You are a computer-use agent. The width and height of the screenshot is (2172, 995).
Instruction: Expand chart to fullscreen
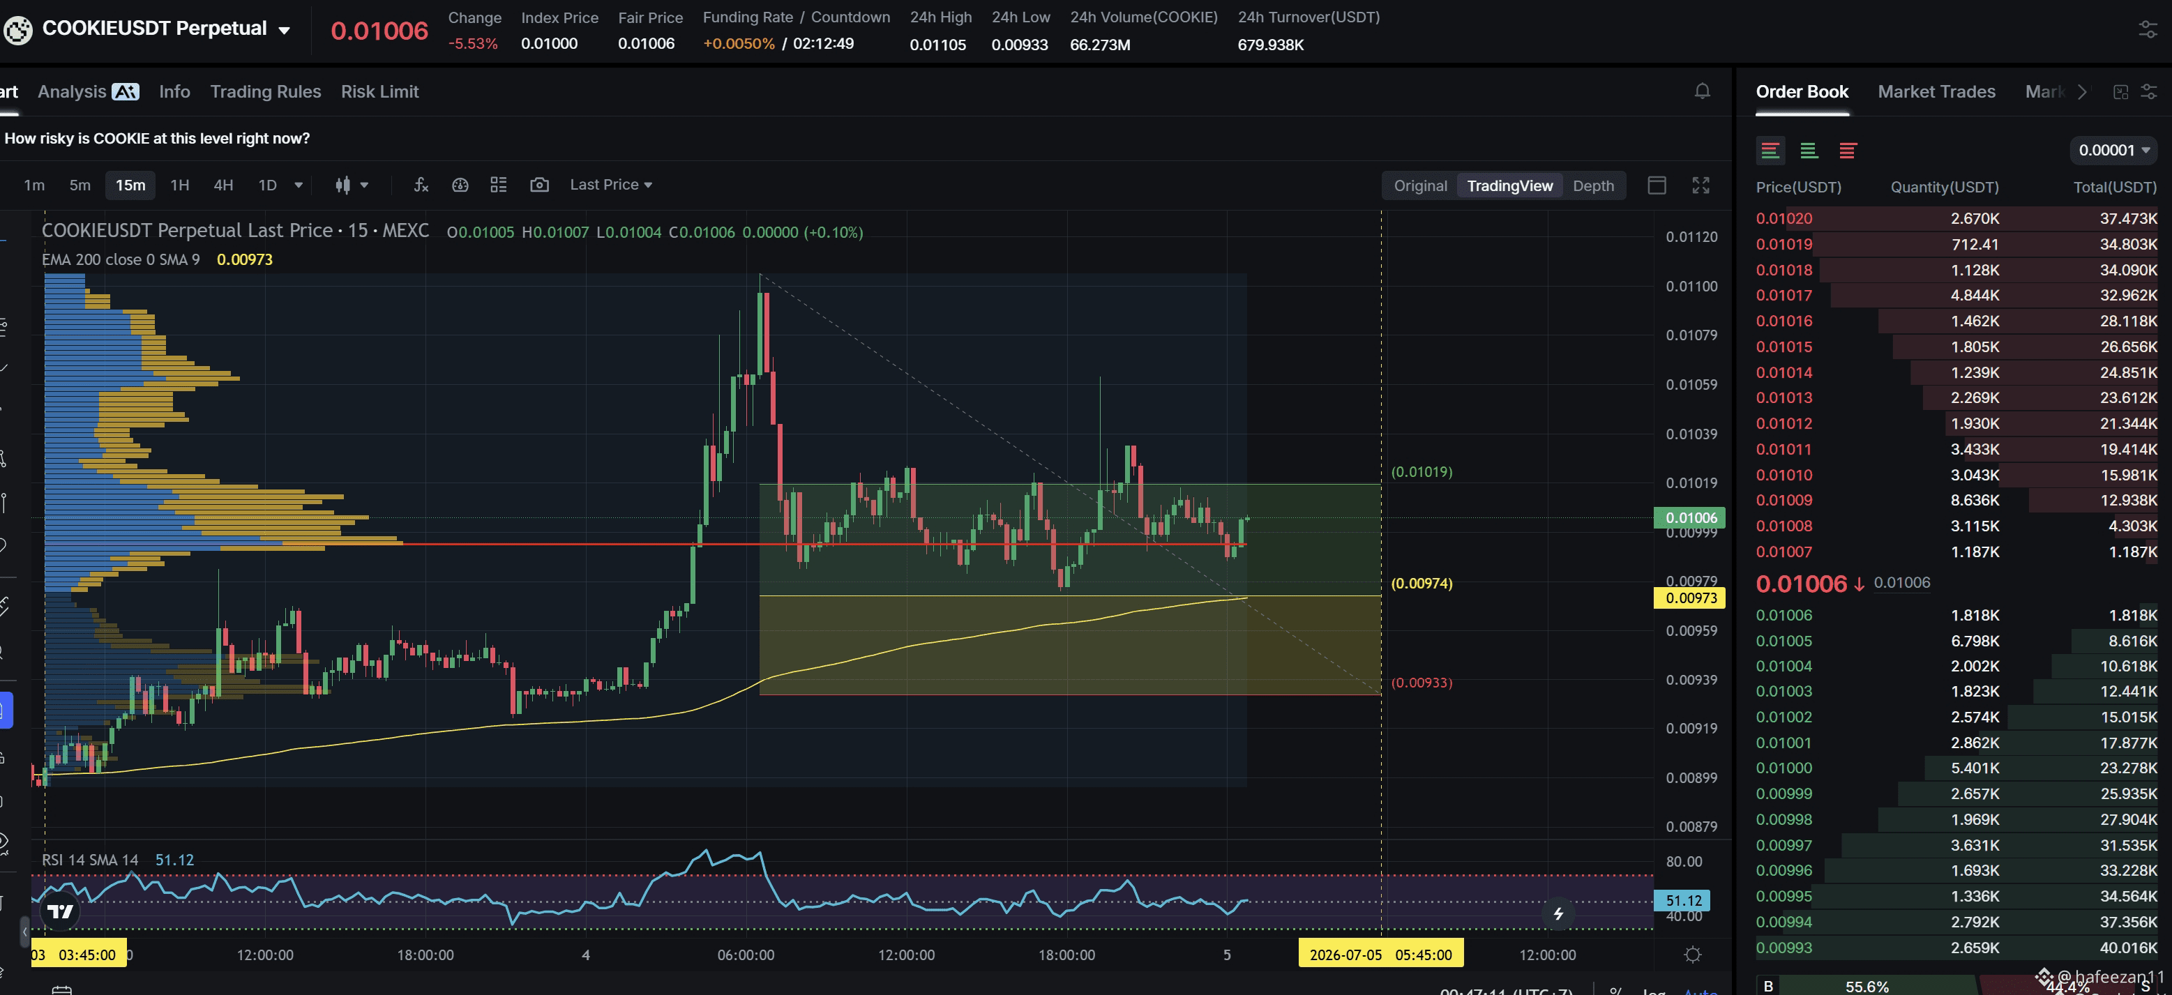coord(1700,185)
